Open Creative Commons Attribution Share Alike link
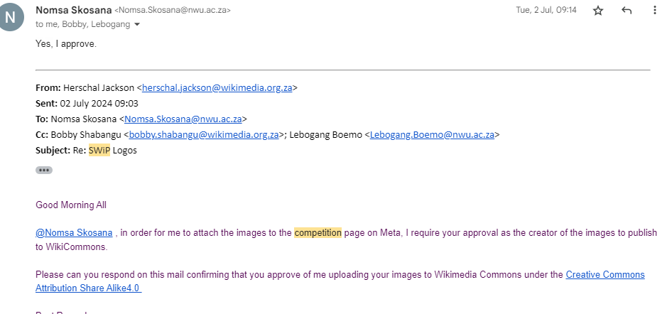672x314 pixels. tap(340, 281)
